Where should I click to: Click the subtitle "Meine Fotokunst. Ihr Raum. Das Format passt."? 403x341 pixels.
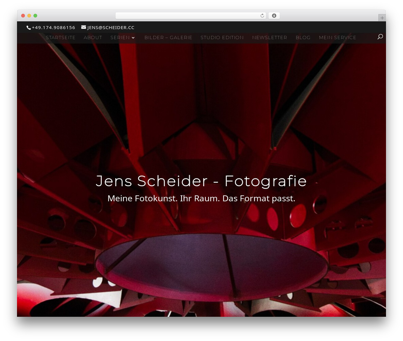(x=201, y=198)
